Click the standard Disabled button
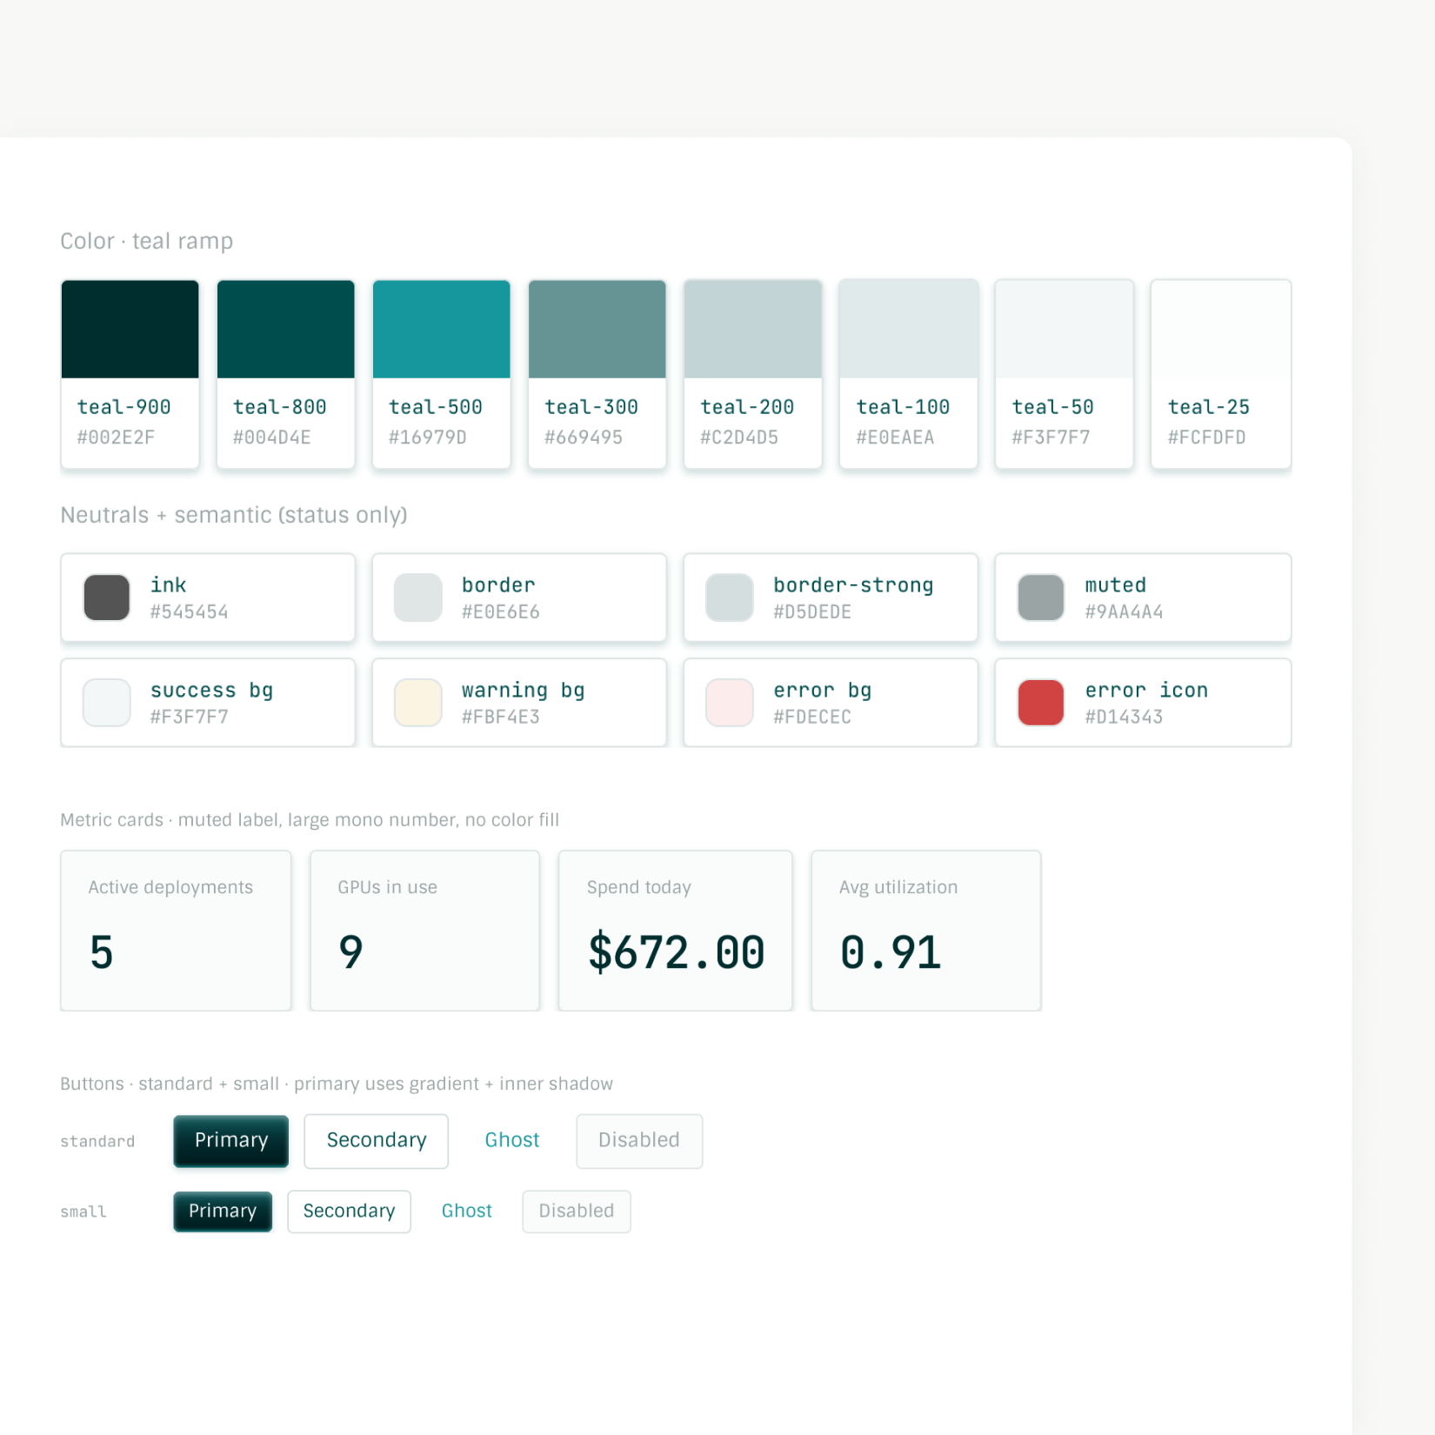 click(x=639, y=1140)
